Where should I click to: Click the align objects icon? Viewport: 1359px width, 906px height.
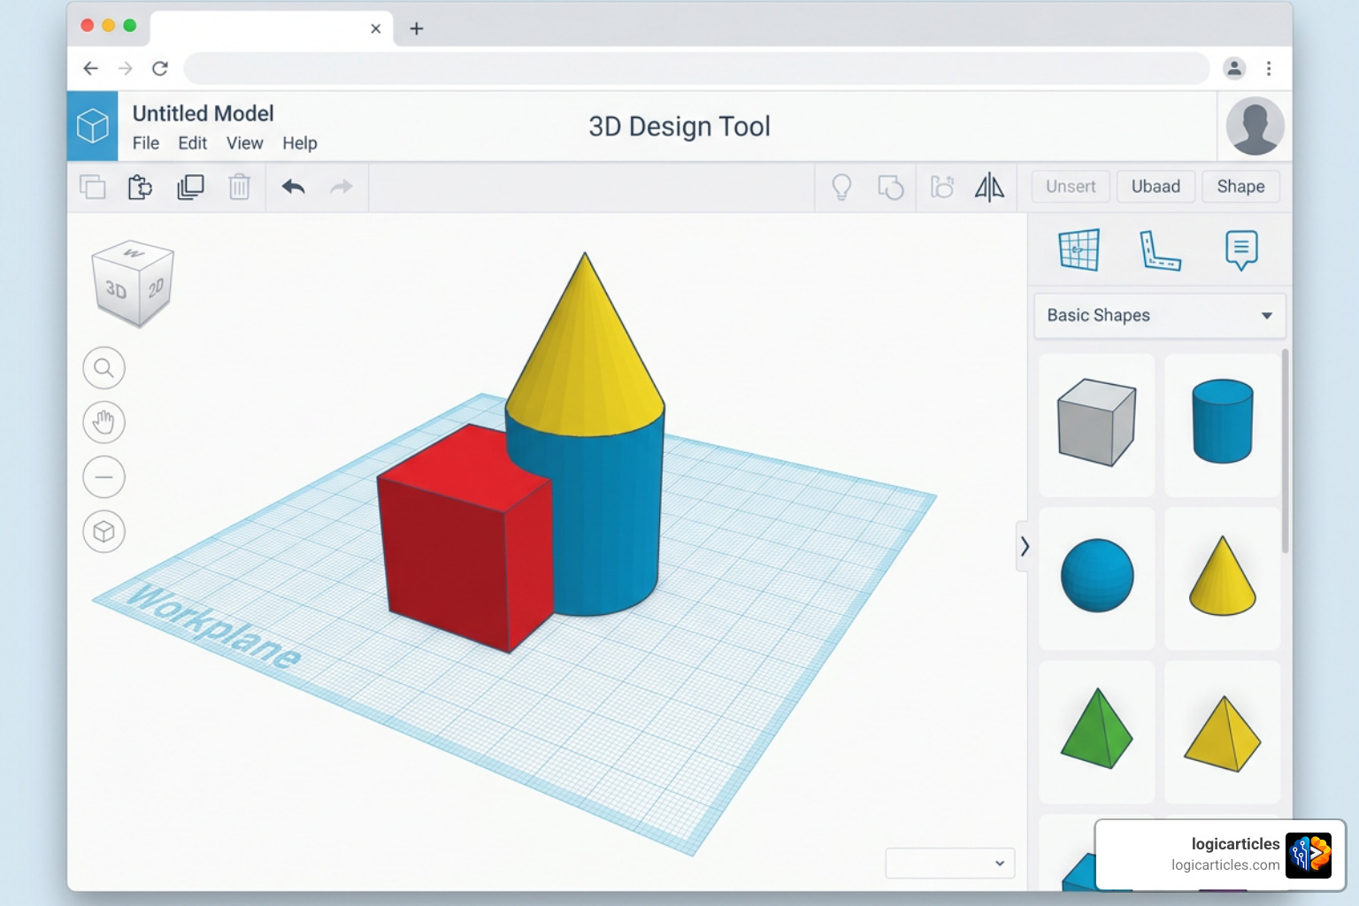click(x=942, y=187)
